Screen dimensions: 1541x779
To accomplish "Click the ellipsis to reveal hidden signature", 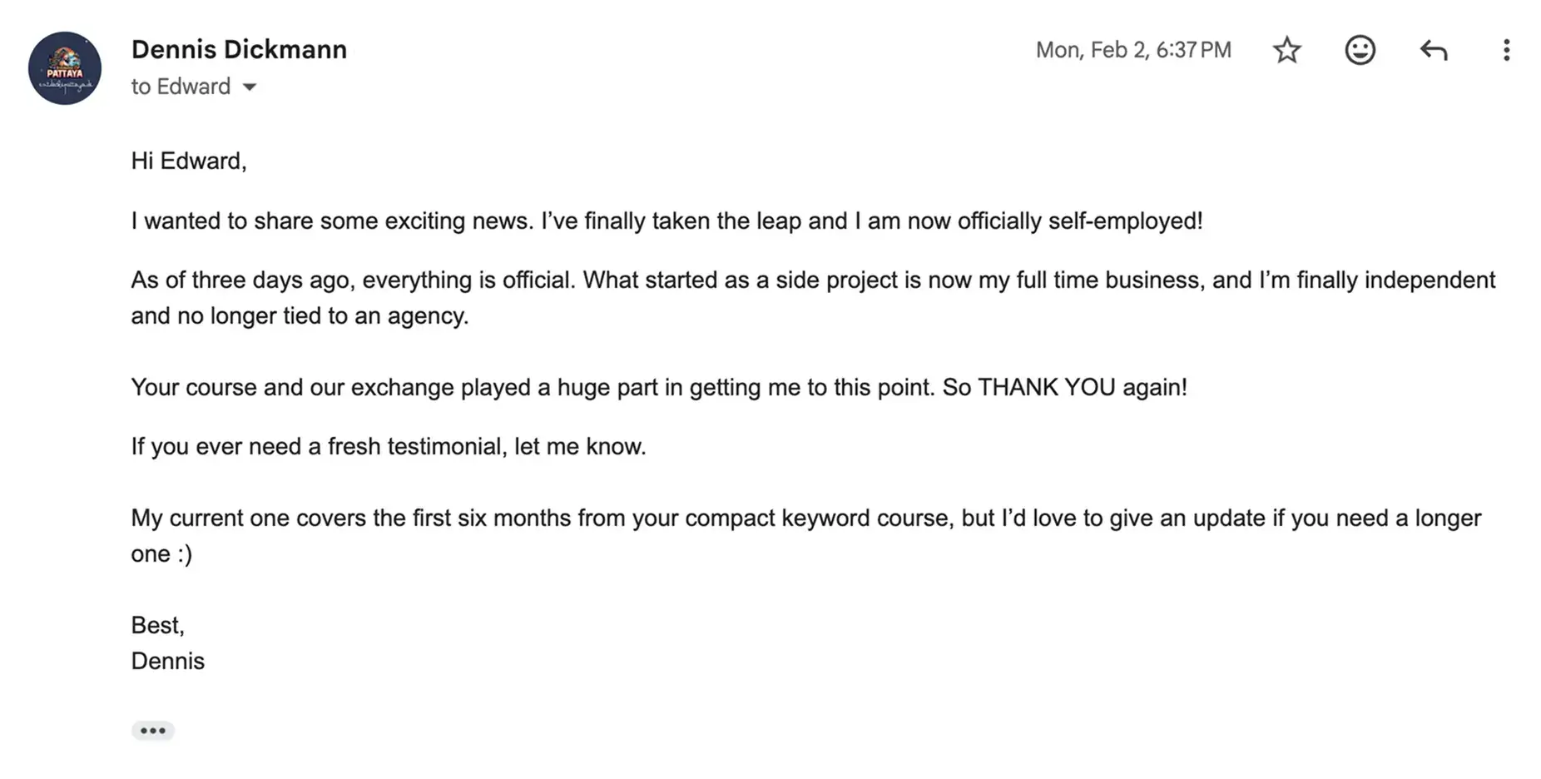I will [153, 730].
